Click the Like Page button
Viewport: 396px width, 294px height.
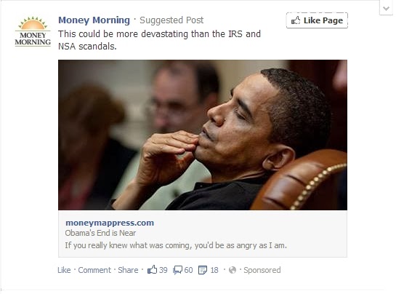point(317,20)
